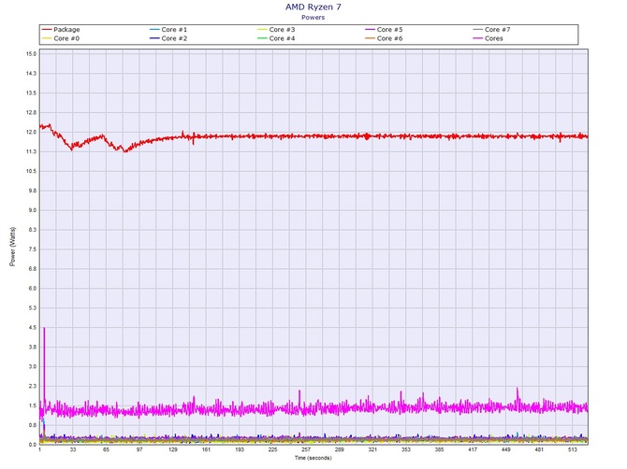Click the 385 x-axis tick label
627x469 pixels.
440,449
